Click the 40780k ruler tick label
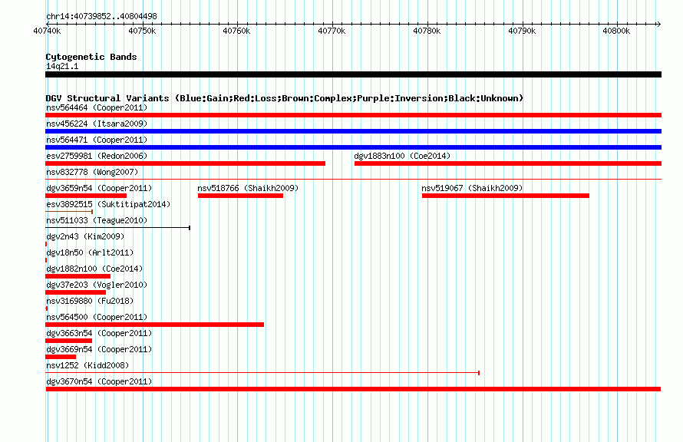Screen dimensions: 683x442 427,31
